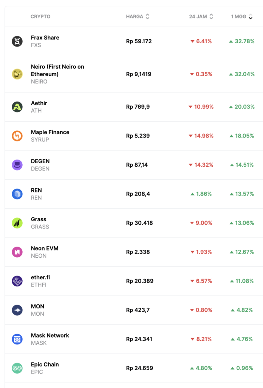Click the 1 MGG column label
This screenshot has width=263, height=388.
coord(238,17)
